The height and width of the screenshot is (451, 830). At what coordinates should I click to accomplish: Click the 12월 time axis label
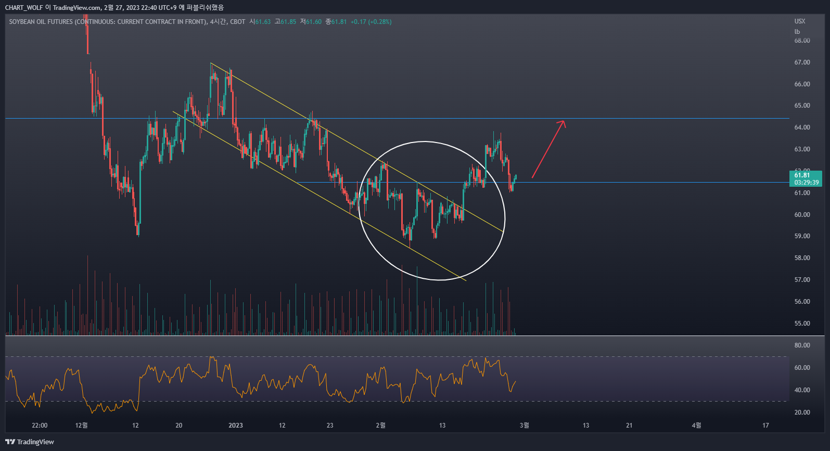81,426
